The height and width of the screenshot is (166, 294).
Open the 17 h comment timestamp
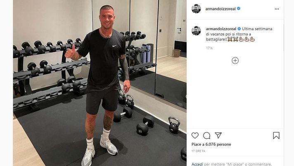(209, 48)
